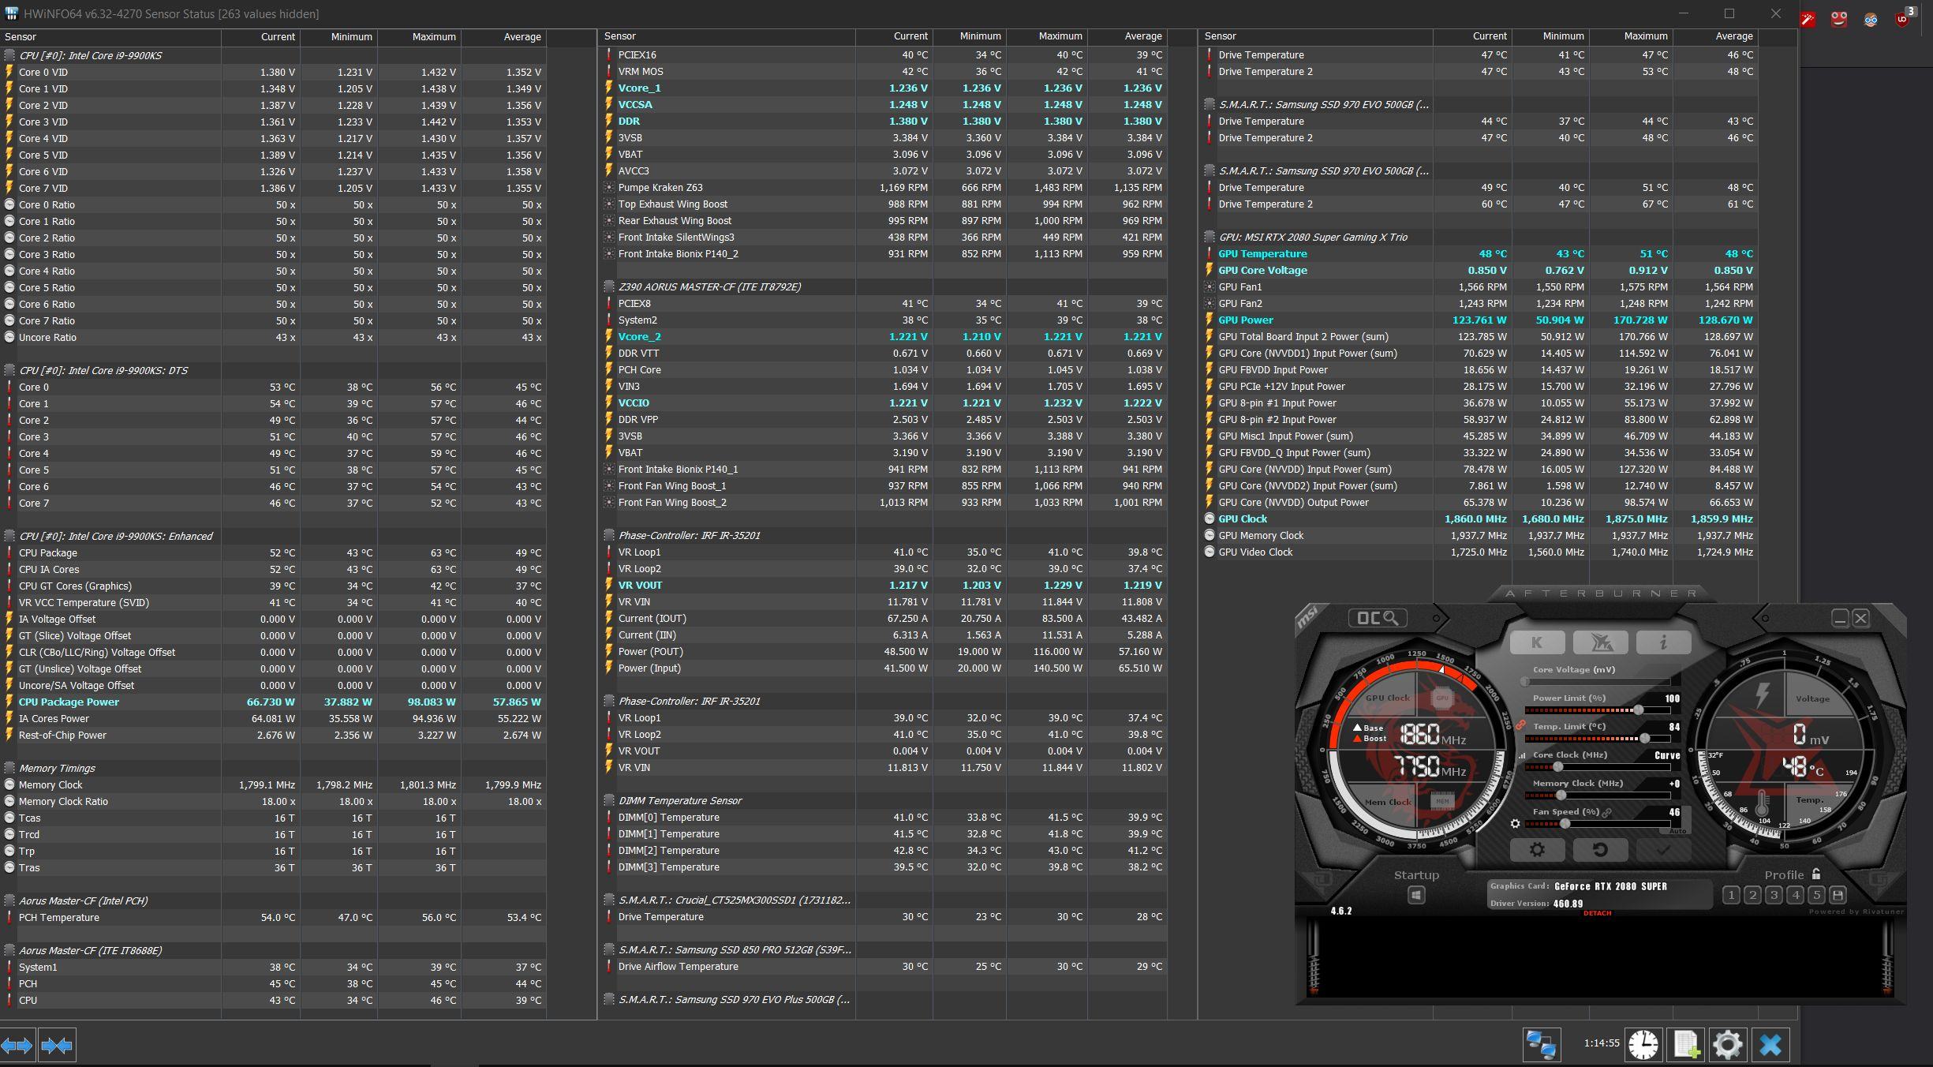Image resolution: width=1933 pixels, height=1067 pixels.
Task: Click the Core Voltage slider handle
Action: (1525, 682)
